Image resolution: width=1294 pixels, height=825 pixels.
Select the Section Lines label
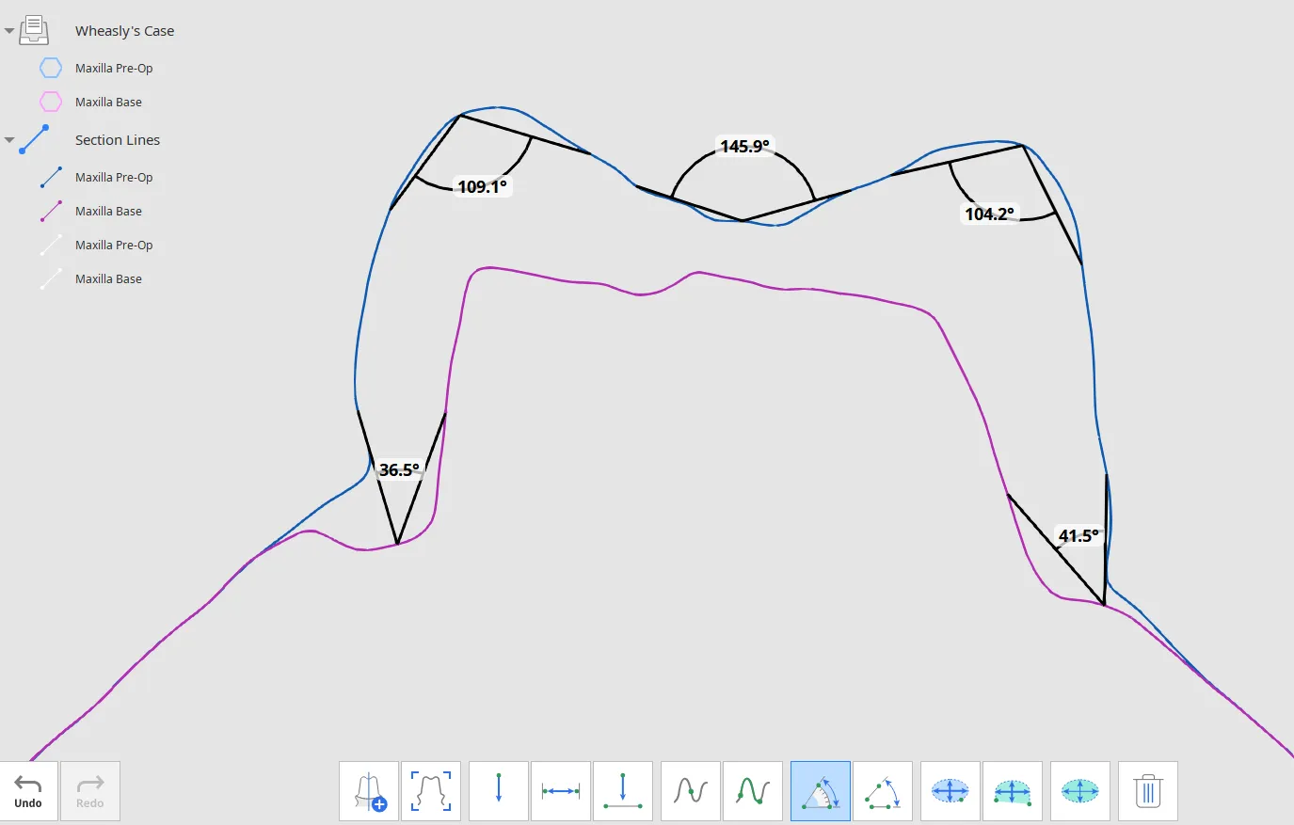pyautogui.click(x=118, y=140)
